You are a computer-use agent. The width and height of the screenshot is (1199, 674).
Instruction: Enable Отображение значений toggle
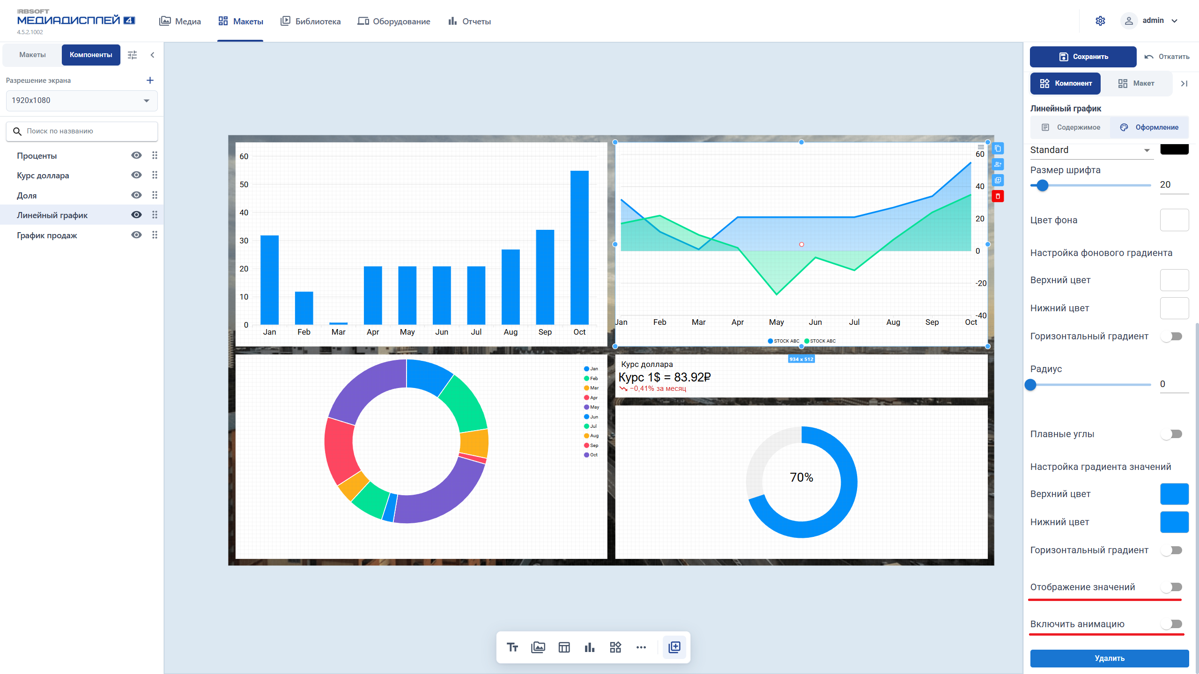point(1172,587)
